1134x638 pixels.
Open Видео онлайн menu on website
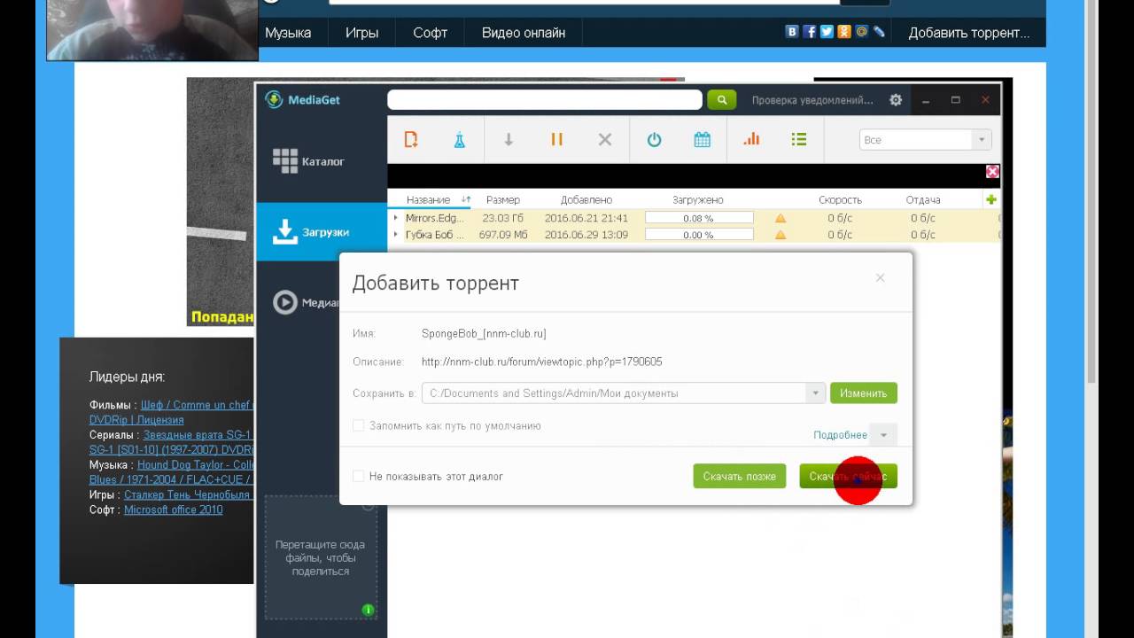pyautogui.click(x=523, y=33)
